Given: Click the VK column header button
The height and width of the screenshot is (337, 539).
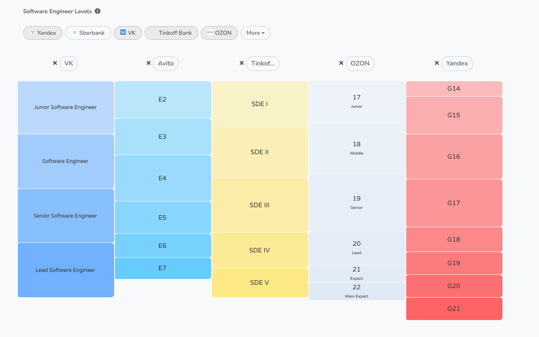Looking at the screenshot, I should pos(69,63).
